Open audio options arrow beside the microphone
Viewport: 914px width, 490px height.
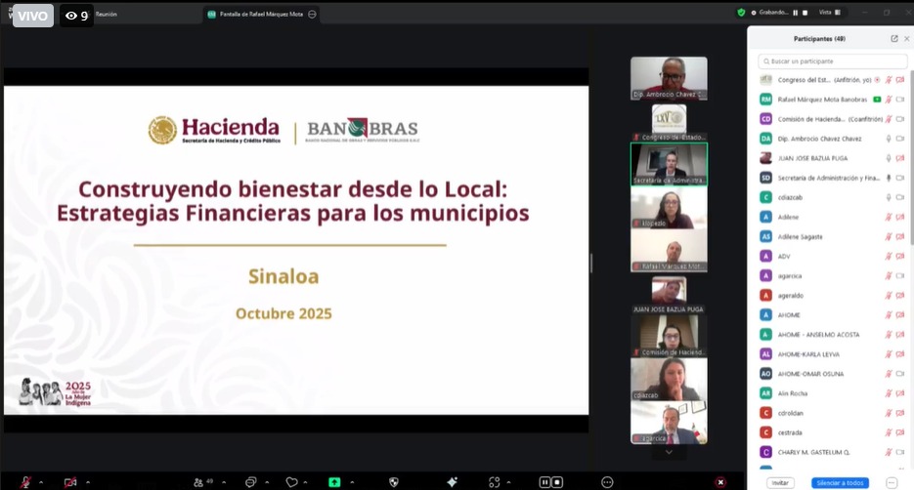coord(39,482)
